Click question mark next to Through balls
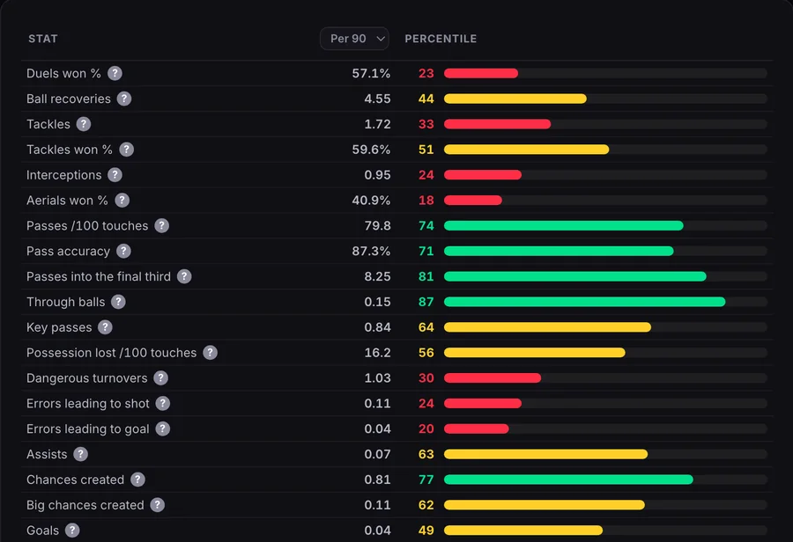Image resolution: width=793 pixels, height=542 pixels. click(x=118, y=302)
